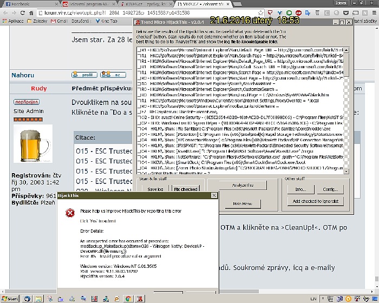
Task: Open the Chrome icon on the taskbar
Action: click(128, 299)
